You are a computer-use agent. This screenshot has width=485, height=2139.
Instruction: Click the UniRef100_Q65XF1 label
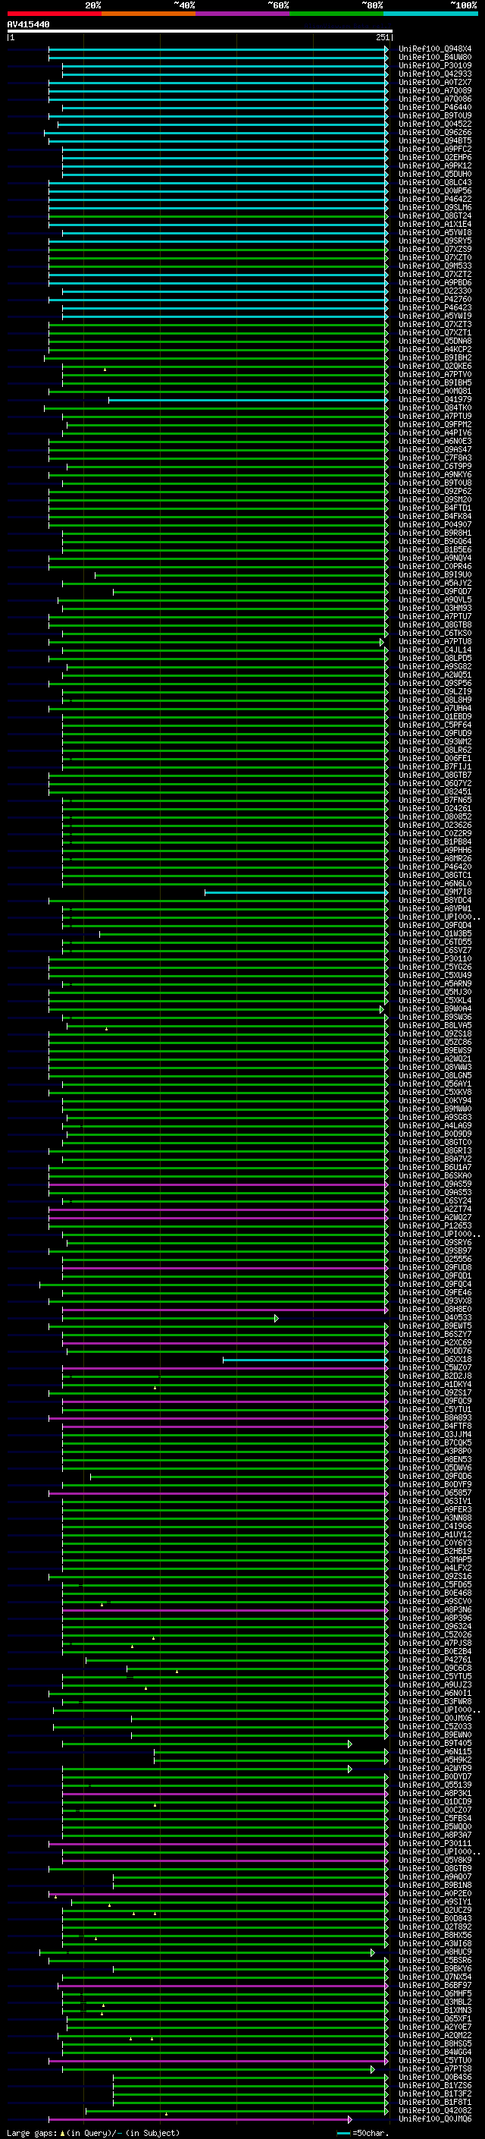(x=435, y=2018)
